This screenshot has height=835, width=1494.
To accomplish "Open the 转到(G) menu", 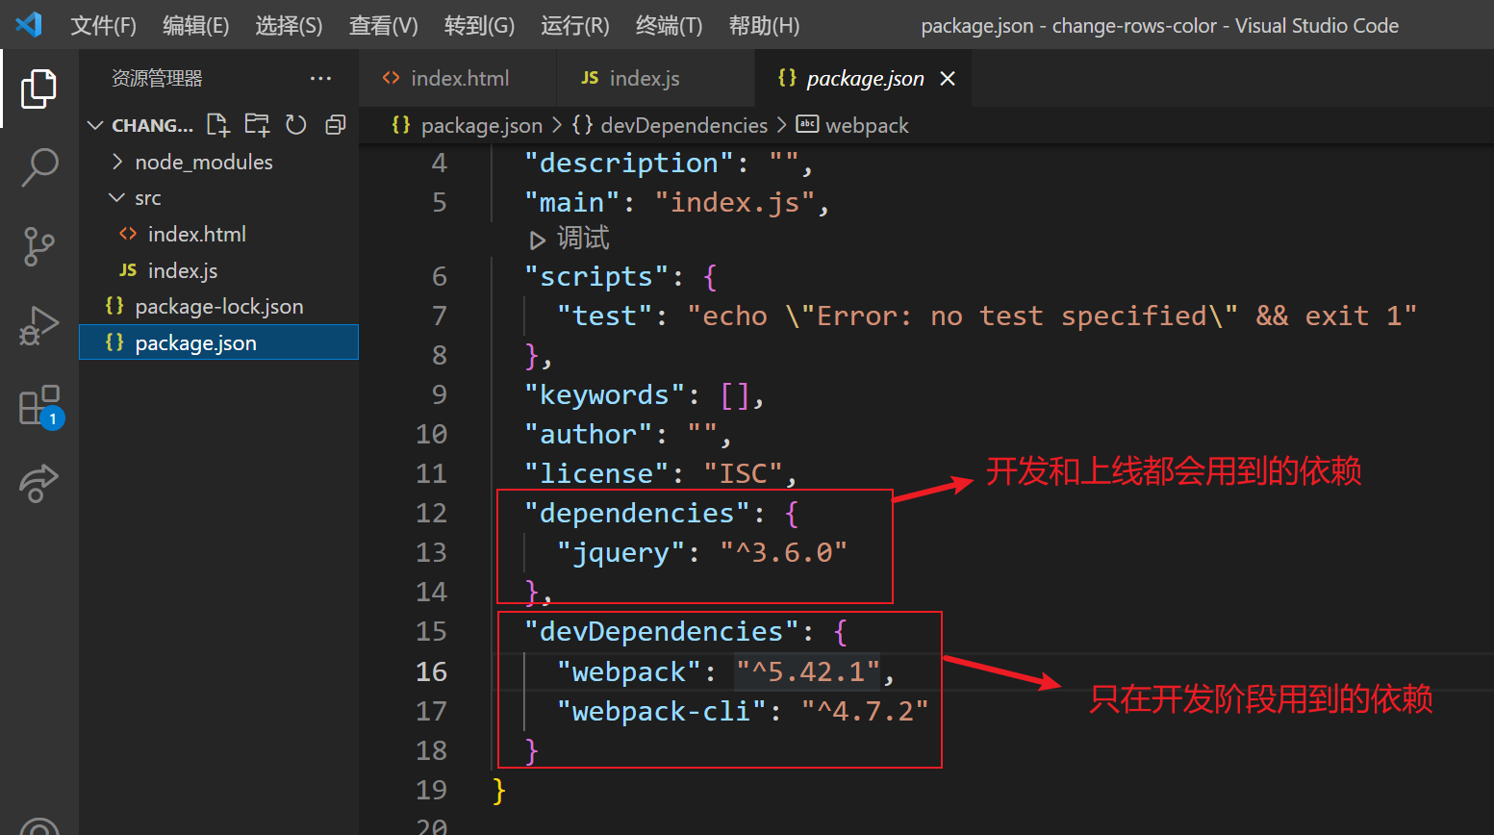I will (x=479, y=26).
